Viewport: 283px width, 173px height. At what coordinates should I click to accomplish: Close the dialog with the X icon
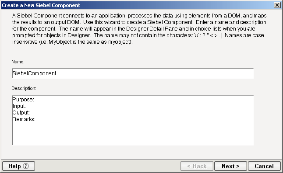coord(277,5)
